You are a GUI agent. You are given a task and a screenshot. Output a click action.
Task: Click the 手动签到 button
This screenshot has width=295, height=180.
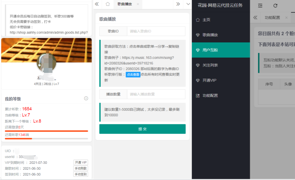point(81,174)
